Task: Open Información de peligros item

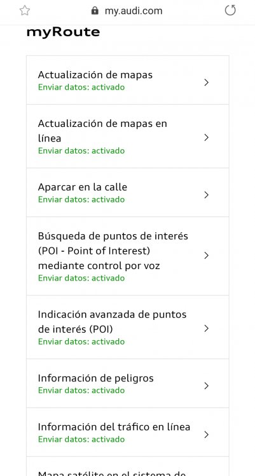Action: 127,383
